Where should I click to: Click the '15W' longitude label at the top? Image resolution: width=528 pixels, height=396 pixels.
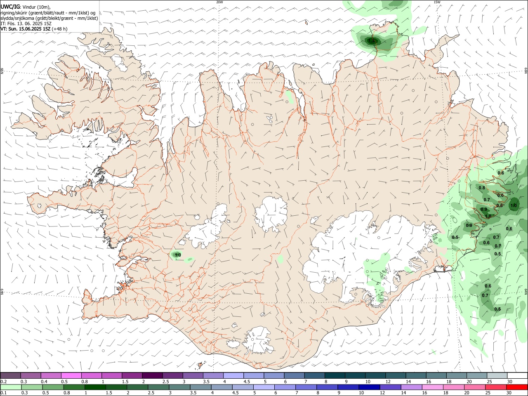click(x=437, y=2)
